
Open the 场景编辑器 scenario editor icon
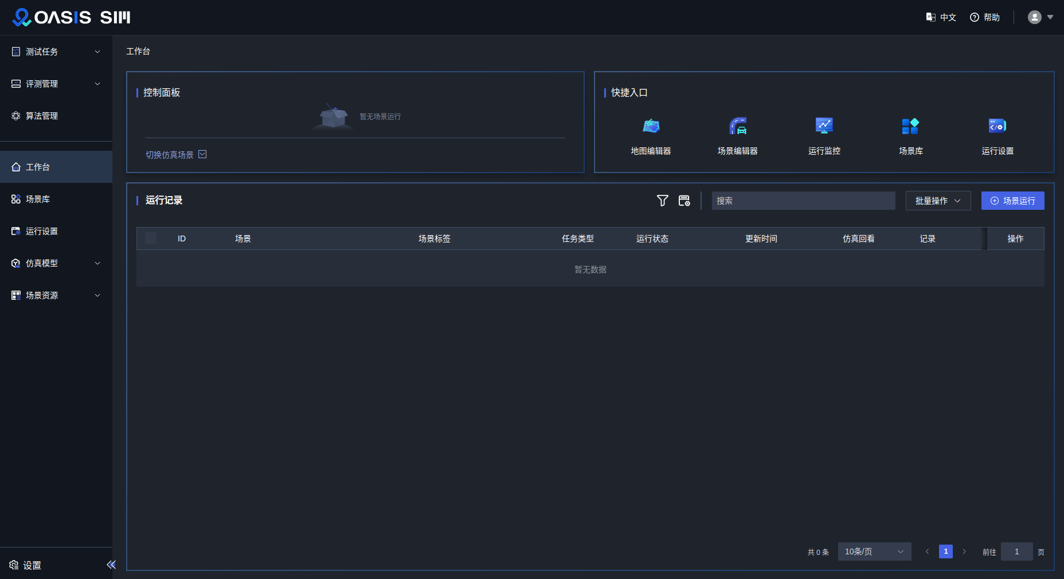[737, 126]
